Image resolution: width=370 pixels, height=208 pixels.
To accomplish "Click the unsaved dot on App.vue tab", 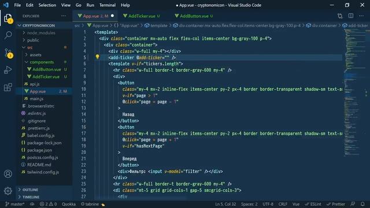I will pos(112,16).
